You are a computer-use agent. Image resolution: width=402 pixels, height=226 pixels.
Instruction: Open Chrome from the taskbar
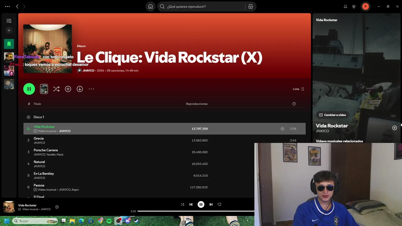point(100,221)
